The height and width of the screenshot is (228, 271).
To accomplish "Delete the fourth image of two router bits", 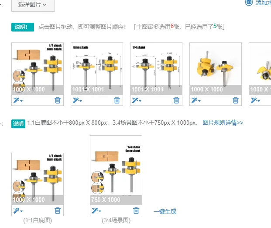I will pyautogui.click(x=235, y=100).
